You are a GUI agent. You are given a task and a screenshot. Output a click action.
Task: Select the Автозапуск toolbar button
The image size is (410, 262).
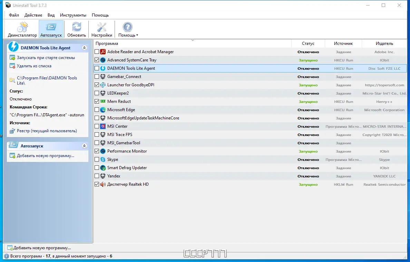point(51,29)
